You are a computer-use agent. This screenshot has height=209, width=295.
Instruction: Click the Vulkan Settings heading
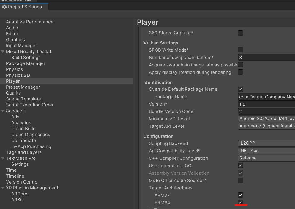pyautogui.click(x=161, y=43)
